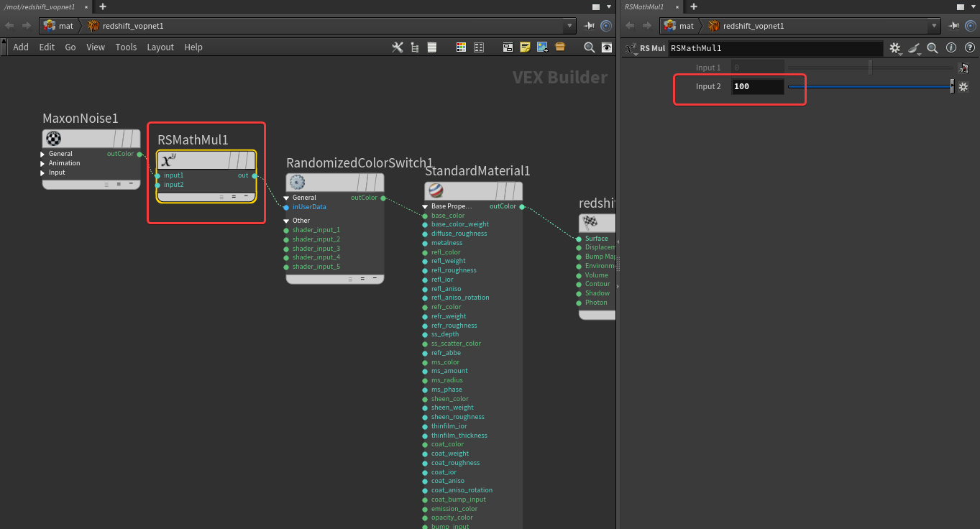This screenshot has width=980, height=529.
Task: Open find node magnifier in network editor
Action: pos(589,47)
